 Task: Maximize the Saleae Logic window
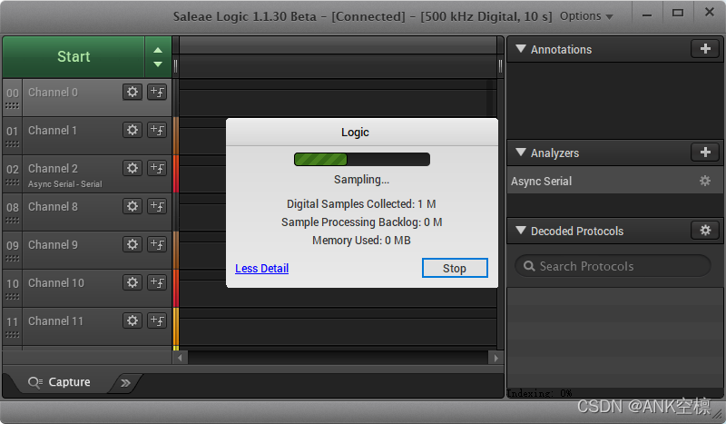(678, 13)
